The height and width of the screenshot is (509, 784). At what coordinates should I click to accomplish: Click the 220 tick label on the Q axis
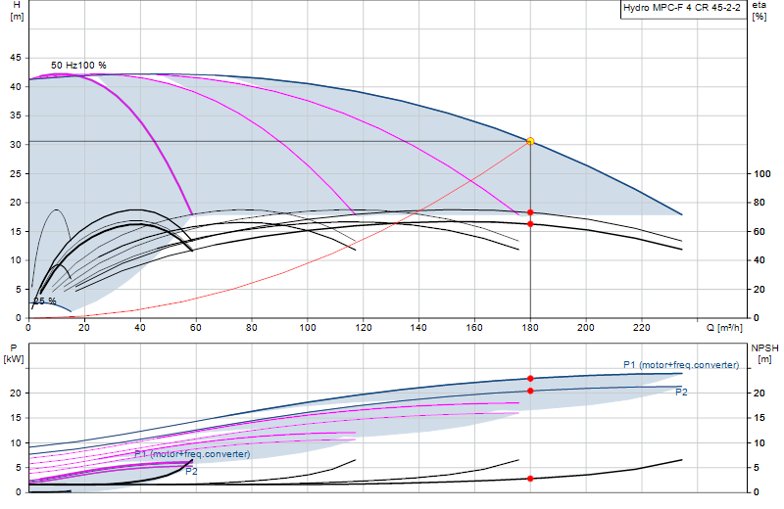point(642,328)
